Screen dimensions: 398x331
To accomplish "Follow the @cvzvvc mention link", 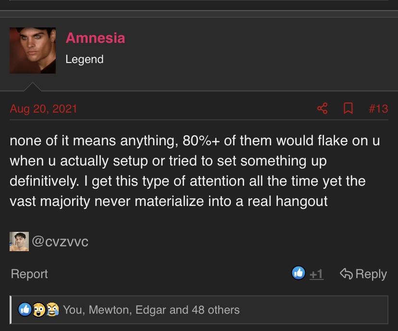I will pos(60,241).
